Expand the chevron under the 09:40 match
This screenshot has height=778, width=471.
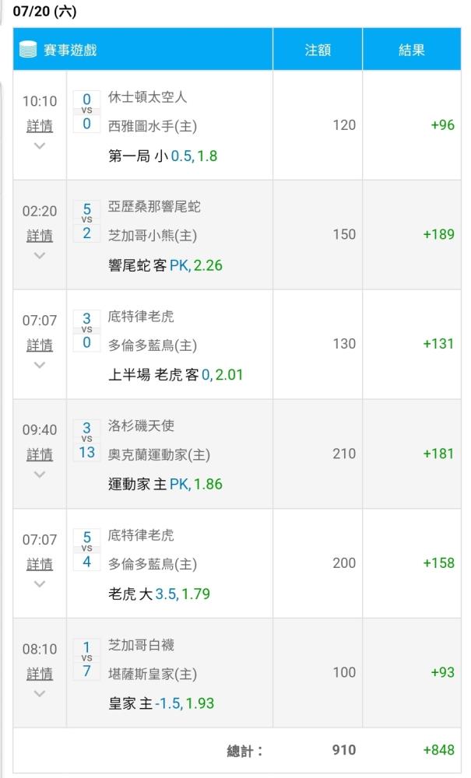pos(40,475)
